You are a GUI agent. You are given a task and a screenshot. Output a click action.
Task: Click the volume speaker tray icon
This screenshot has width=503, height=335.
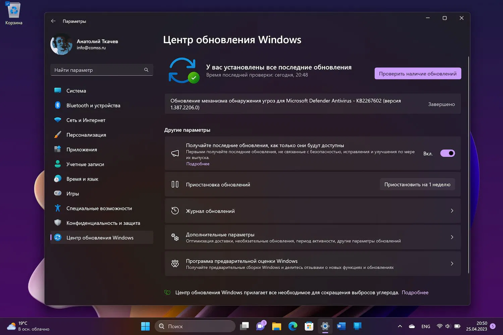coord(448,326)
